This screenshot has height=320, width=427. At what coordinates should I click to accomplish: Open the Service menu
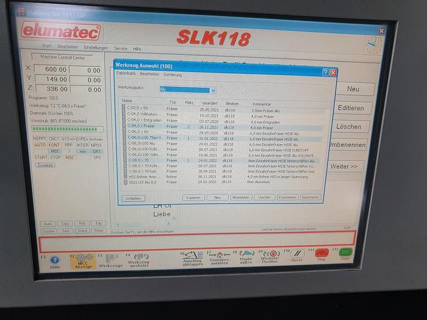click(121, 48)
